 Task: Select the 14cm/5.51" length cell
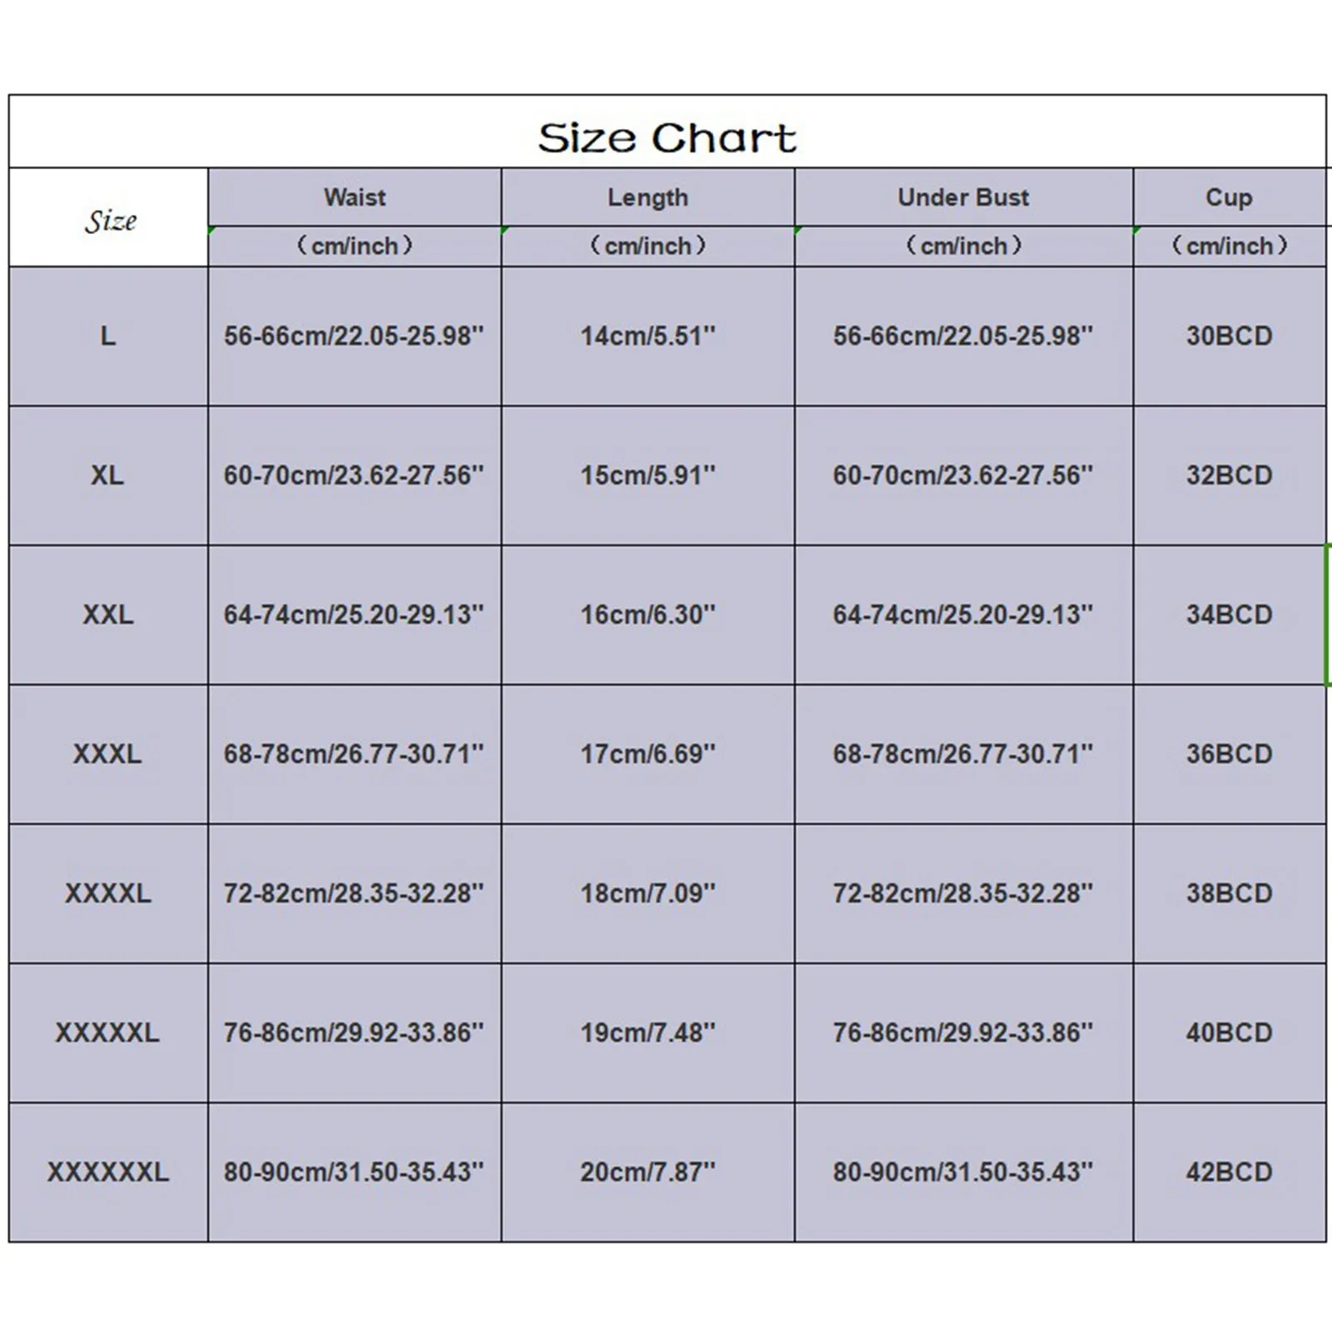pyautogui.click(x=648, y=336)
